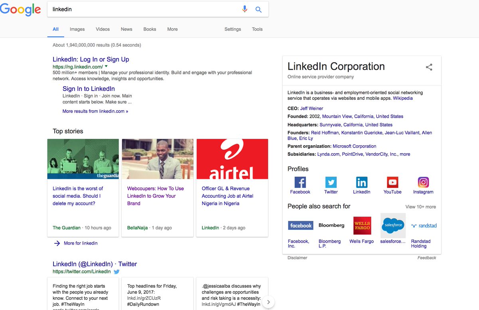Open LinkedIn (@LinkedIn) · Twitter result

tap(95, 264)
